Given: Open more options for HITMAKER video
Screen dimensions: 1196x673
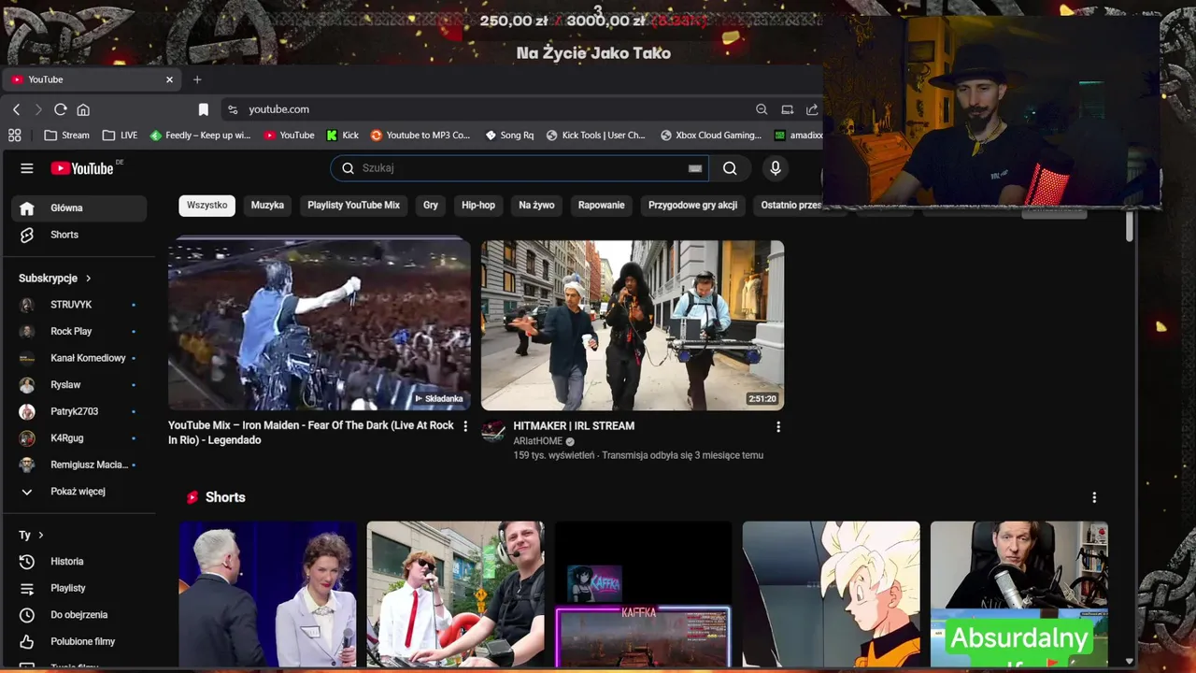Looking at the screenshot, I should pos(777,426).
